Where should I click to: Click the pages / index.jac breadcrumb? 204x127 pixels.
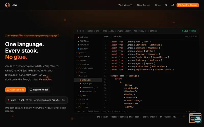[113, 36]
